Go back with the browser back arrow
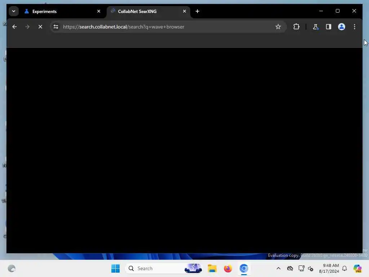This screenshot has height=277, width=369. (14, 27)
